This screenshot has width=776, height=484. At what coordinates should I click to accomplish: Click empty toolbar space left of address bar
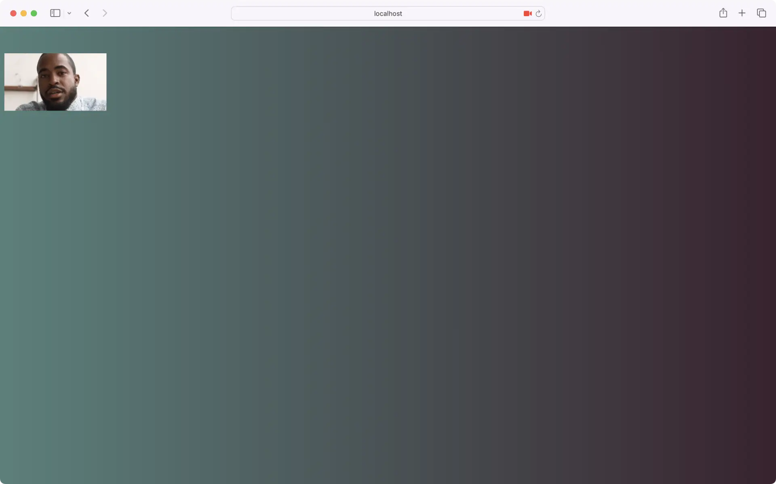point(170,13)
